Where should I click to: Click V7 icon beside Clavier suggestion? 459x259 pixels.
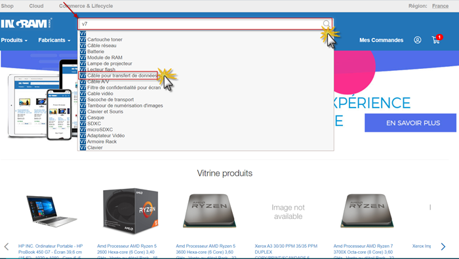tap(83, 148)
